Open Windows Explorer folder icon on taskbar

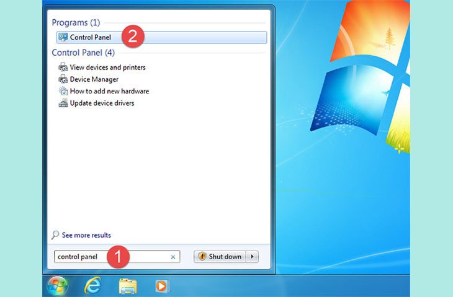point(128,286)
